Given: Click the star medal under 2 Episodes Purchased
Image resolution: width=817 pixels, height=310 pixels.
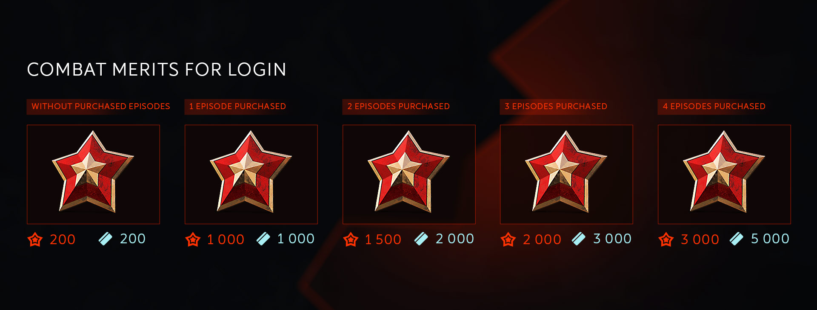Looking at the screenshot, I should point(408,172).
